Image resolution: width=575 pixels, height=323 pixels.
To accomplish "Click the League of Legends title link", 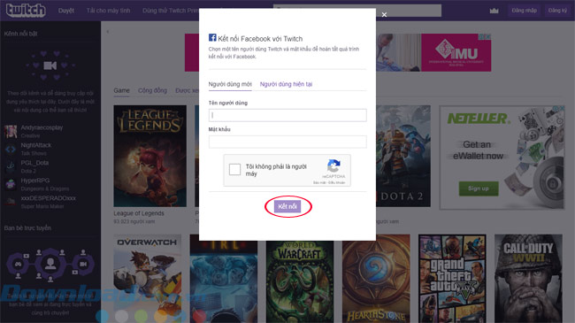I will (x=139, y=213).
